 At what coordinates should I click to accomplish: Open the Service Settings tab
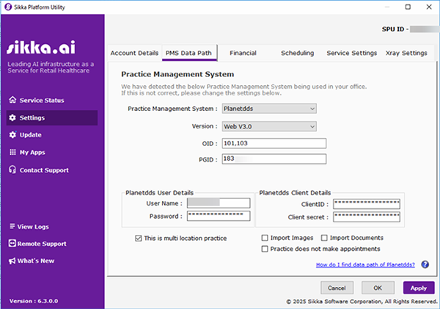pyautogui.click(x=351, y=53)
